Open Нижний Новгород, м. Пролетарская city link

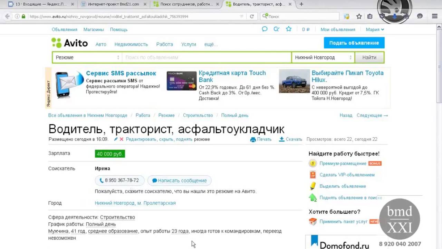[x=135, y=203]
